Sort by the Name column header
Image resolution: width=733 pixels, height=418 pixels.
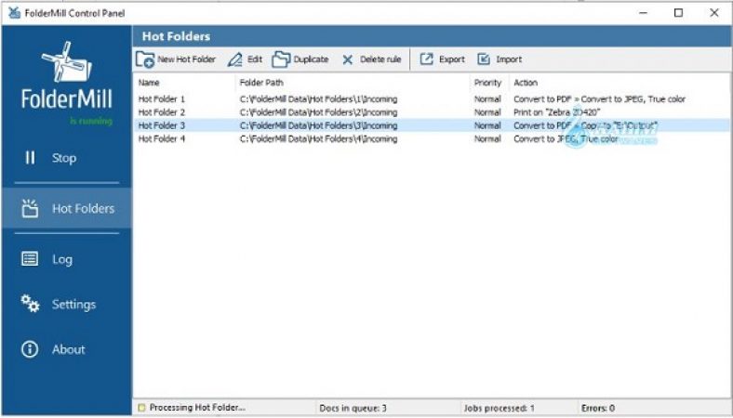[149, 83]
